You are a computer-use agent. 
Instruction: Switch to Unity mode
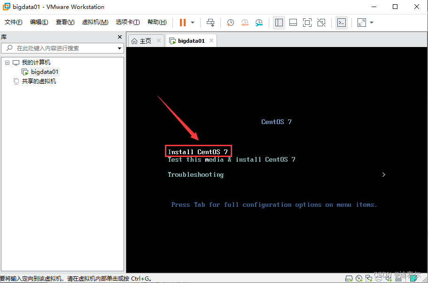321,23
